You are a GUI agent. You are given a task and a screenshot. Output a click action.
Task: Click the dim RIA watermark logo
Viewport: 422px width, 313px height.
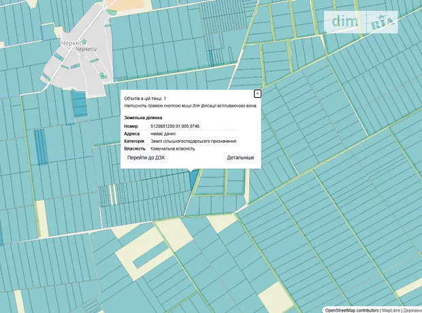click(x=360, y=22)
